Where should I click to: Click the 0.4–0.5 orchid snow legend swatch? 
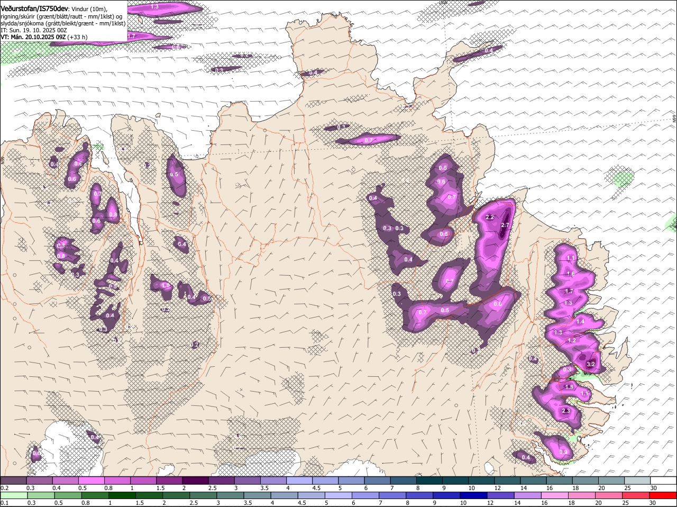[66, 480]
